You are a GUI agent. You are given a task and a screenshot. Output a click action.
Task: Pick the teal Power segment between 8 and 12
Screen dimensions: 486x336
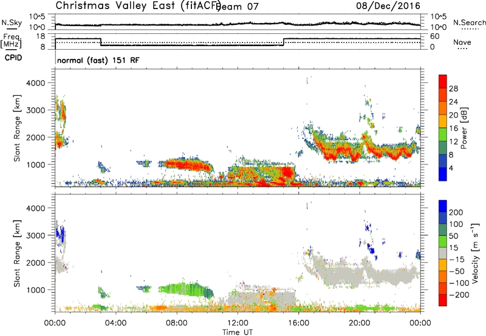443,147
